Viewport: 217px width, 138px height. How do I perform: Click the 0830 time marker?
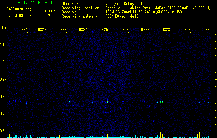[x=207, y=30]
